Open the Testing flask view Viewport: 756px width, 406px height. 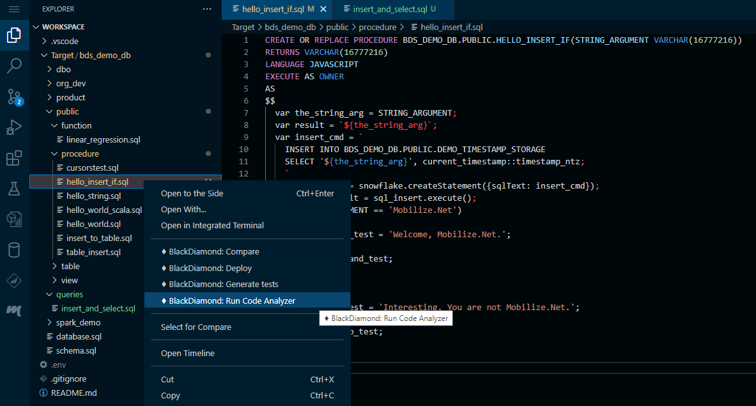click(x=14, y=189)
